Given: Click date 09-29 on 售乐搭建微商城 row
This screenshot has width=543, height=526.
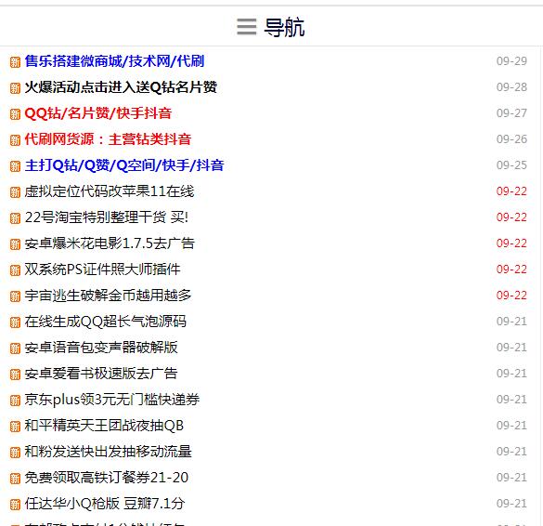Looking at the screenshot, I should pyautogui.click(x=511, y=61).
